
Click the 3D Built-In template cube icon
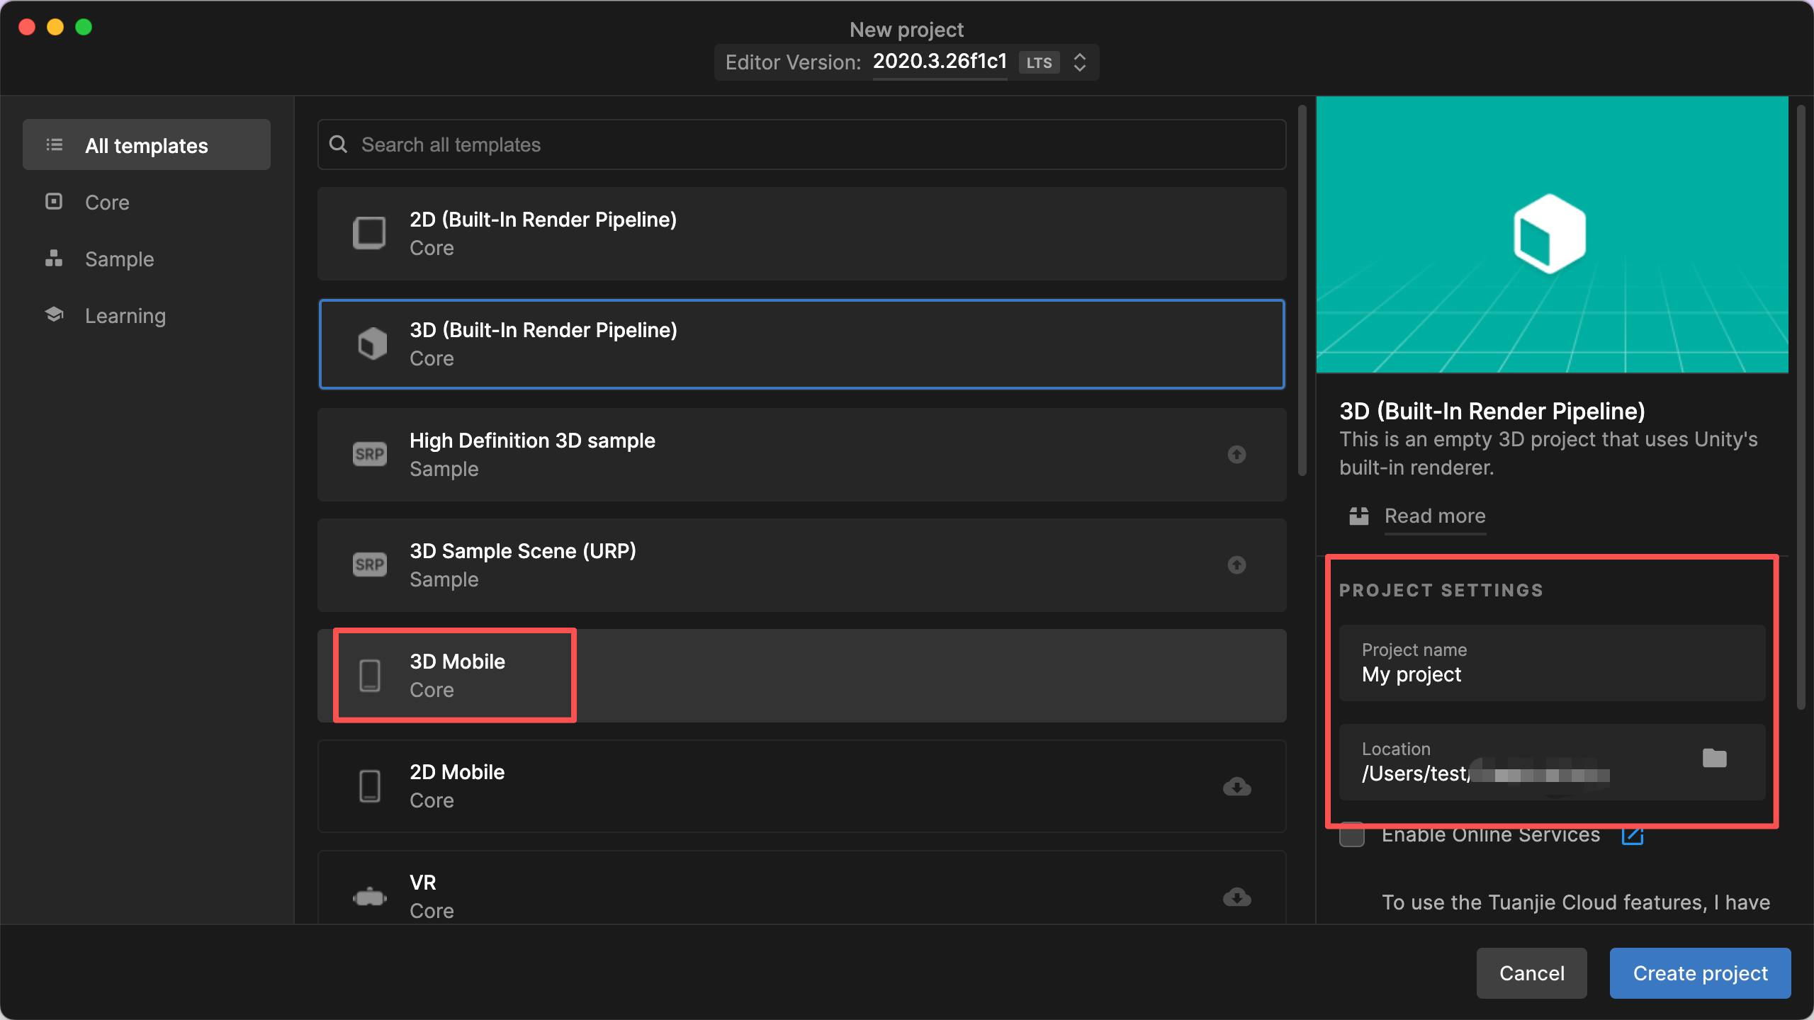coord(372,344)
